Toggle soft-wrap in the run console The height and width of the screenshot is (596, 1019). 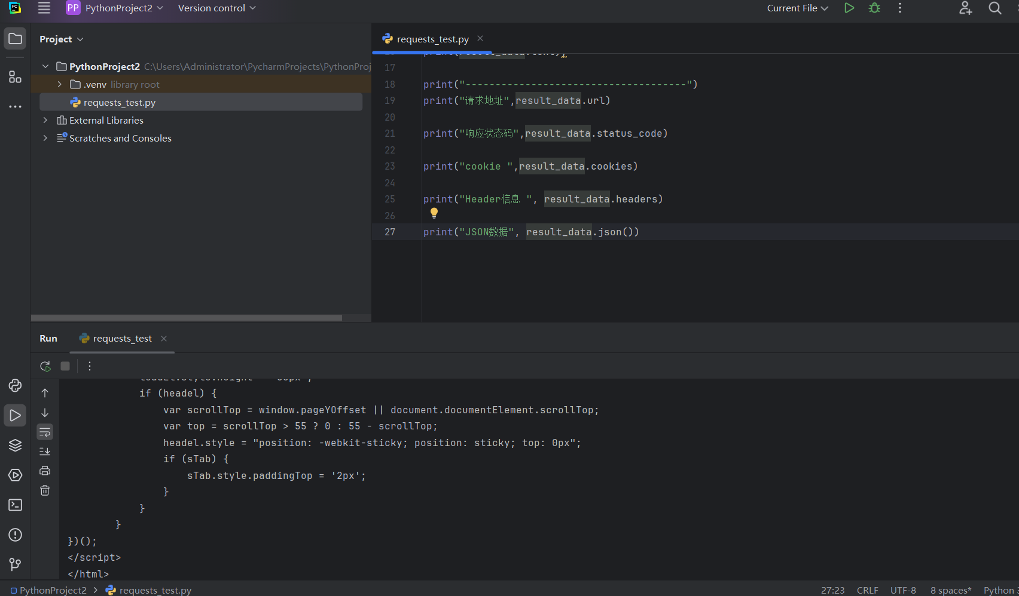tap(45, 432)
